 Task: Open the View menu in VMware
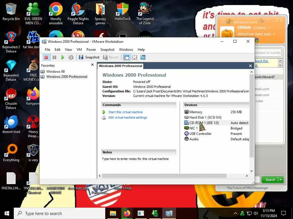(68, 50)
